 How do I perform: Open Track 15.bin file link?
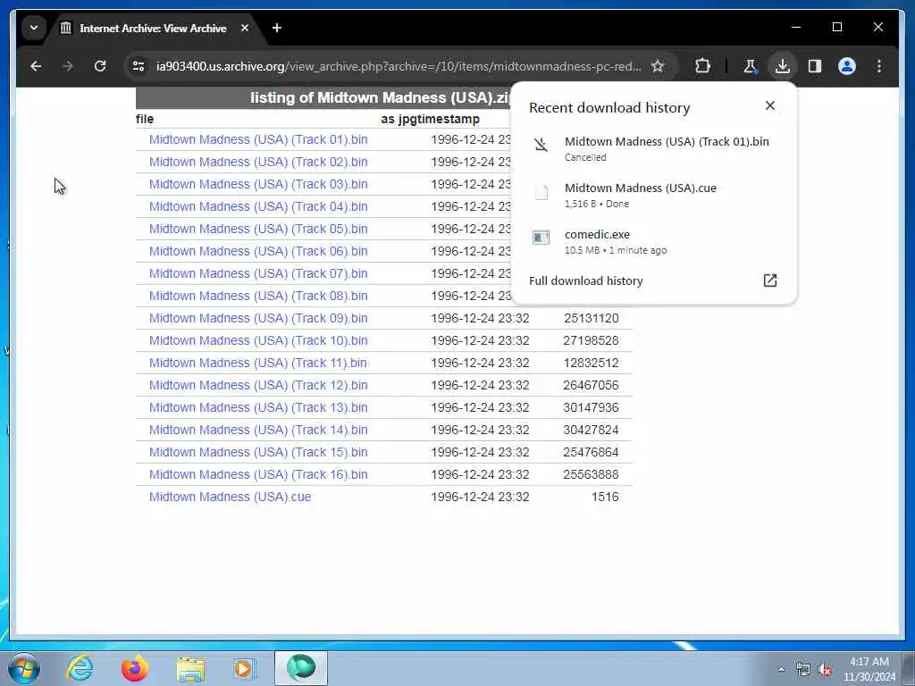point(258,452)
